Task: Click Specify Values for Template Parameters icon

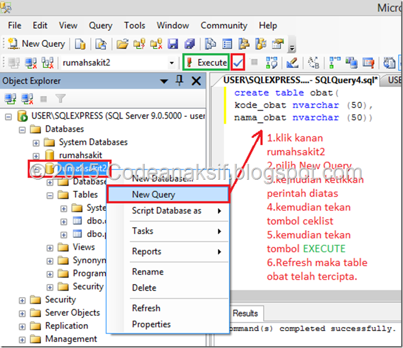Action: pos(313,63)
